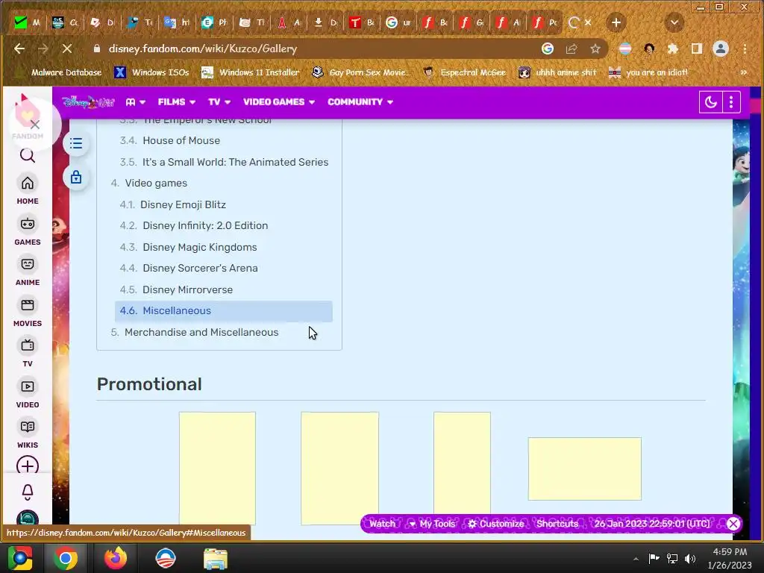
Task: Close the currently loading tab
Action: [x=588, y=22]
